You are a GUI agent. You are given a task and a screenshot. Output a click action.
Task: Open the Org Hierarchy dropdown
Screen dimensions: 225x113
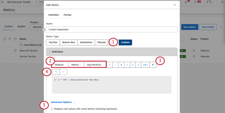coord(95,65)
